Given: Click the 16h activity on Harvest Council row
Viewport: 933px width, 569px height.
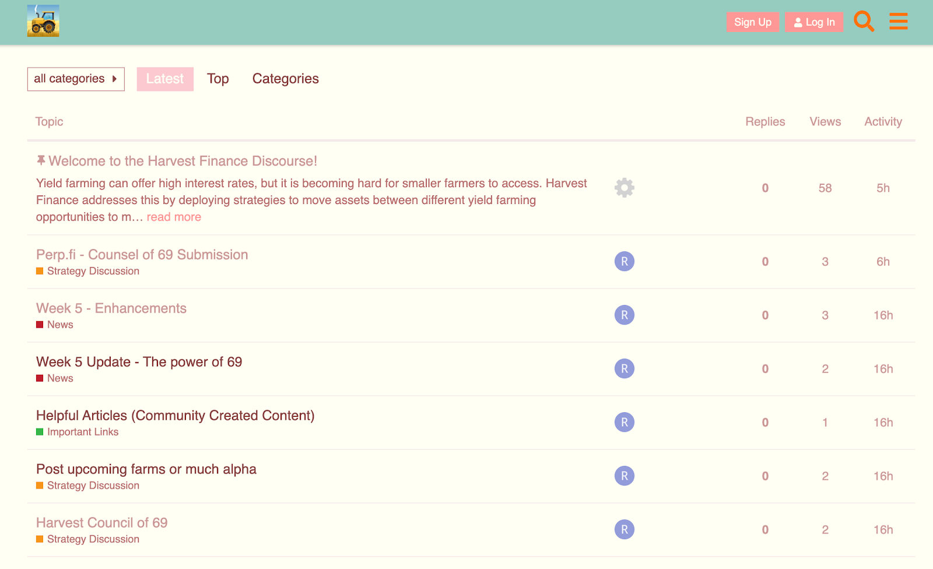Looking at the screenshot, I should [883, 530].
